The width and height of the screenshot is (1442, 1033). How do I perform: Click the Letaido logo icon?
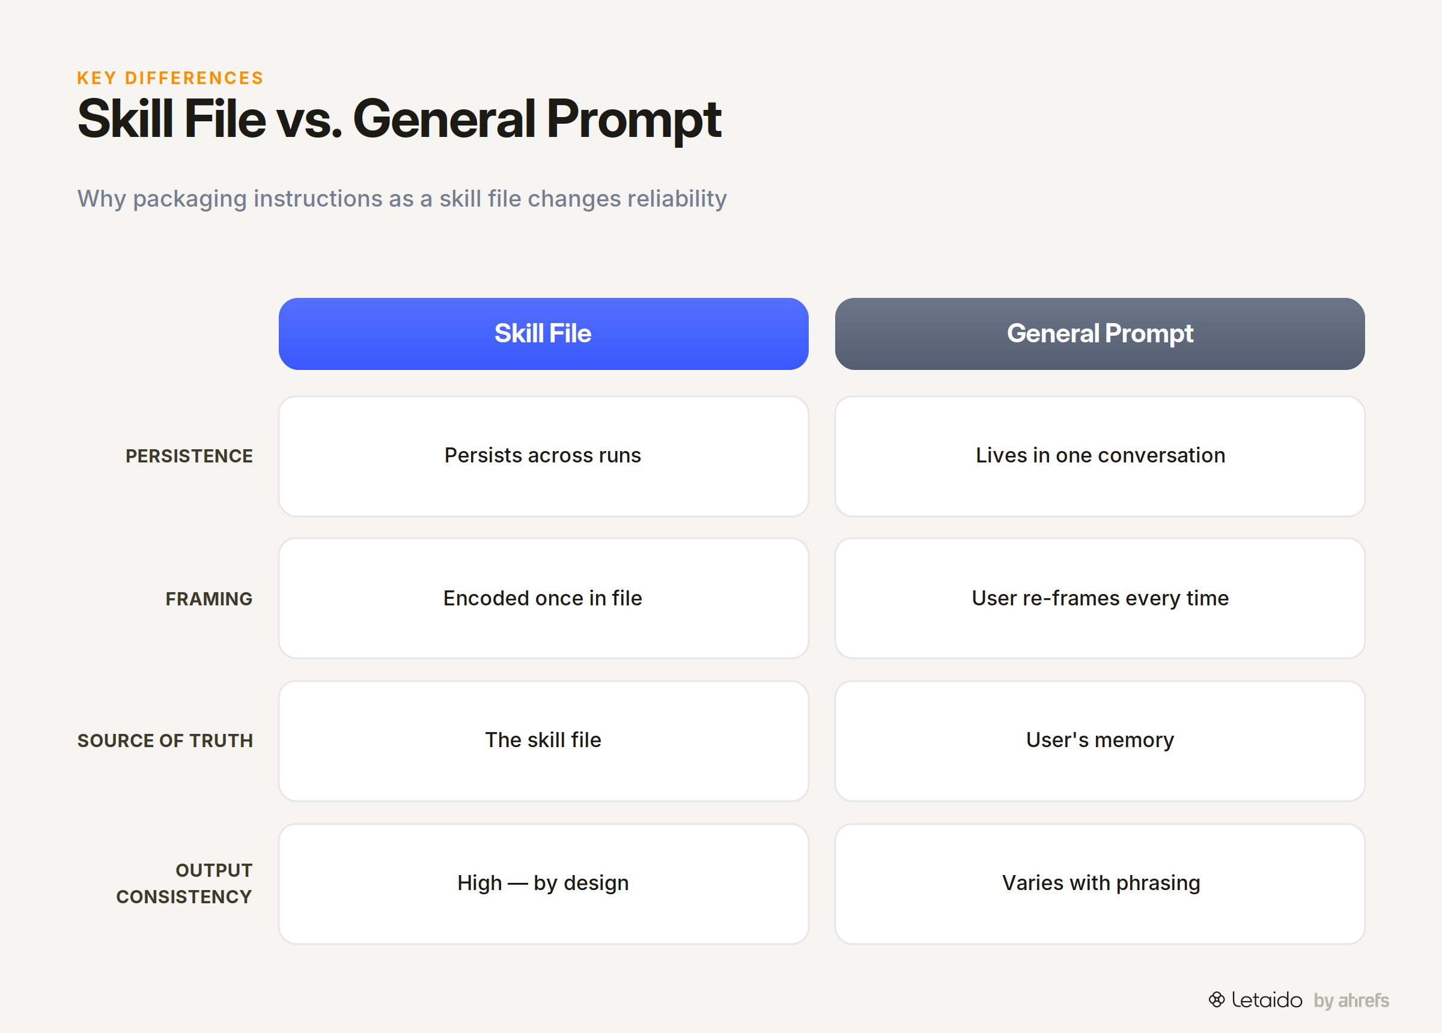1216,1000
